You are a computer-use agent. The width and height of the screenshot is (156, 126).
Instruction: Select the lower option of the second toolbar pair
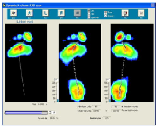105,16
